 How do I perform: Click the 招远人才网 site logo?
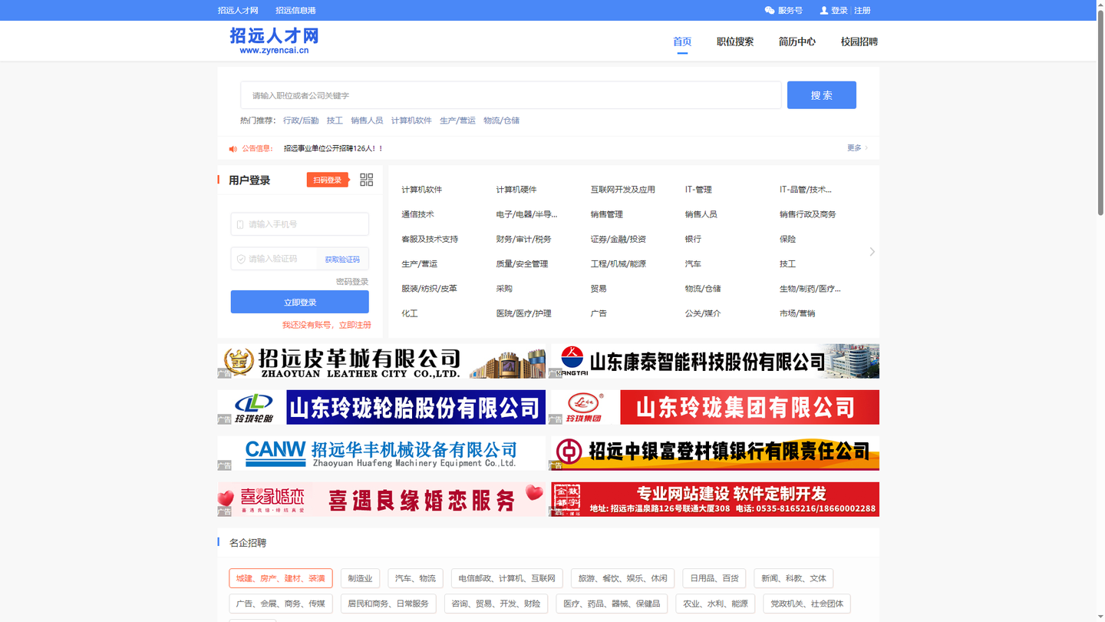pos(274,41)
